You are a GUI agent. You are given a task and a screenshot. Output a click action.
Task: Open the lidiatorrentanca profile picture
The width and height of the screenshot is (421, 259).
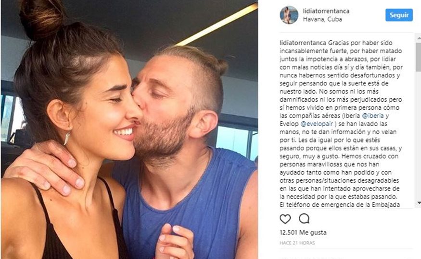[x=289, y=15]
